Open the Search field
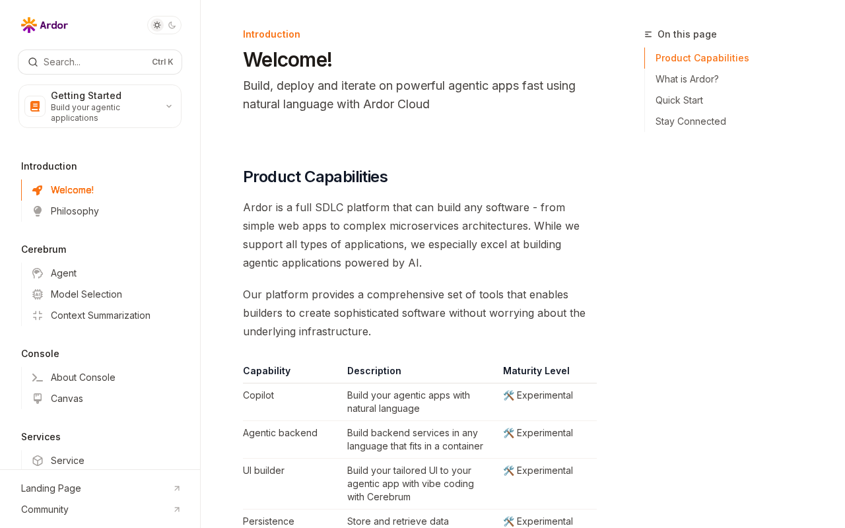 (100, 62)
